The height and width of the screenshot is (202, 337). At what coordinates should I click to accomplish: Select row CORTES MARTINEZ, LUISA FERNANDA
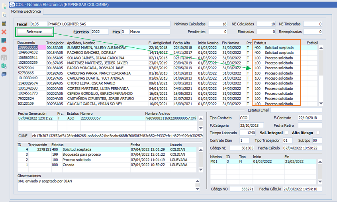(168, 88)
